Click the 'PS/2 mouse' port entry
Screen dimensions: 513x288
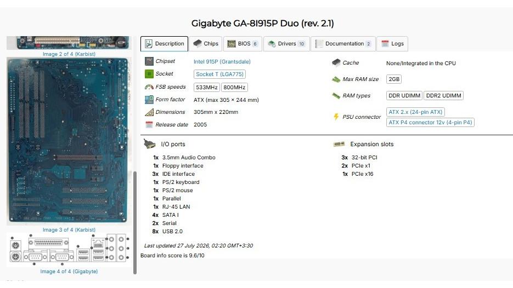coord(177,190)
